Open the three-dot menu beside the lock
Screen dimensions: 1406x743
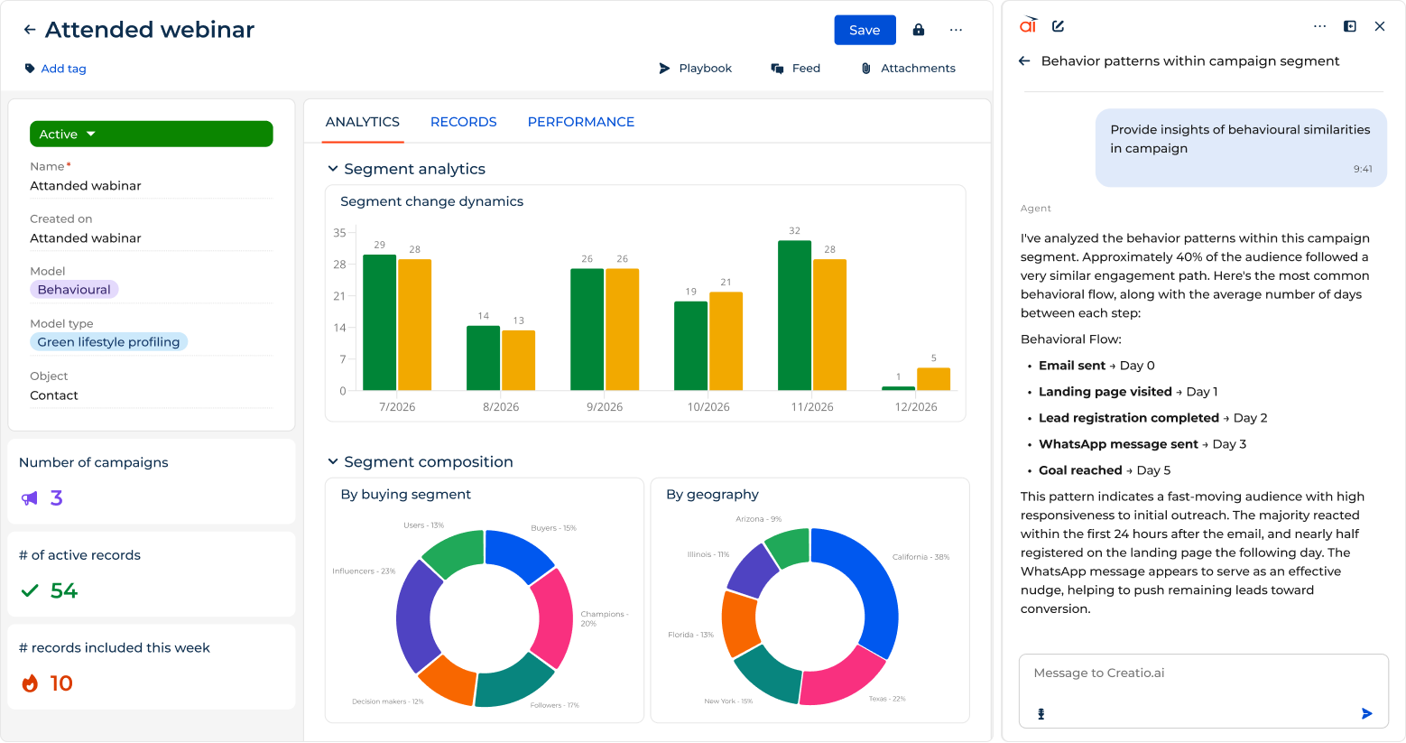click(956, 30)
